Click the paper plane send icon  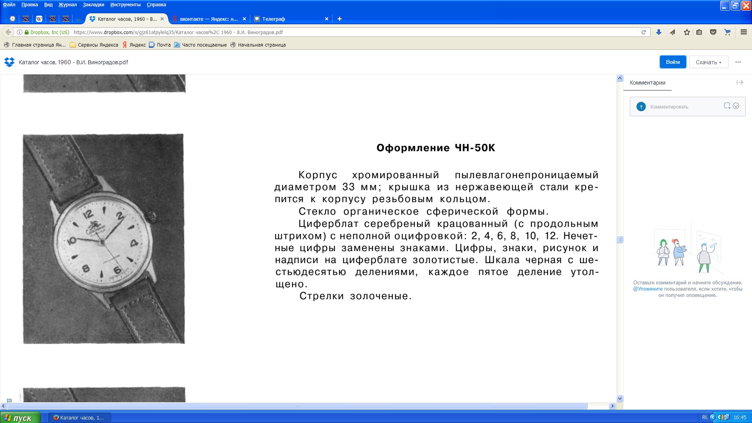pyautogui.click(x=672, y=32)
